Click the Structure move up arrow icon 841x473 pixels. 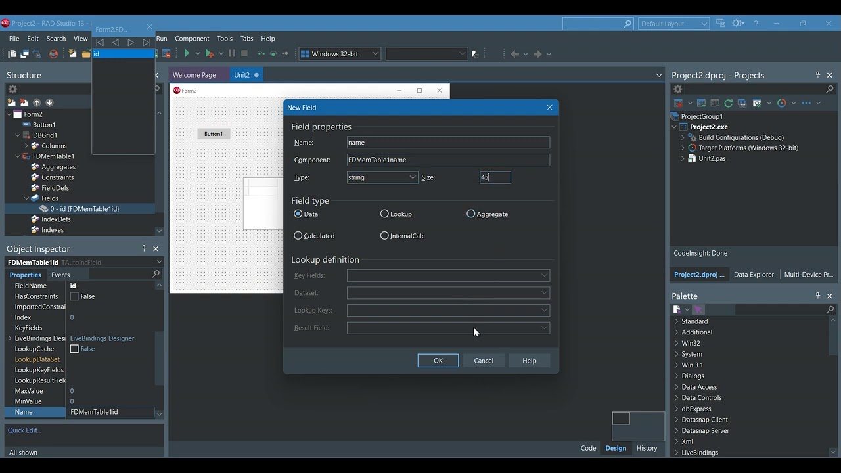click(x=37, y=102)
